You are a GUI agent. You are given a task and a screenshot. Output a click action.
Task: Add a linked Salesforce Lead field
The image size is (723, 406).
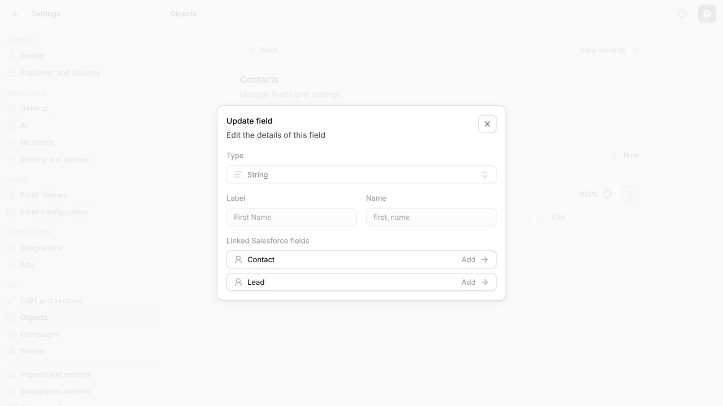coord(361,282)
